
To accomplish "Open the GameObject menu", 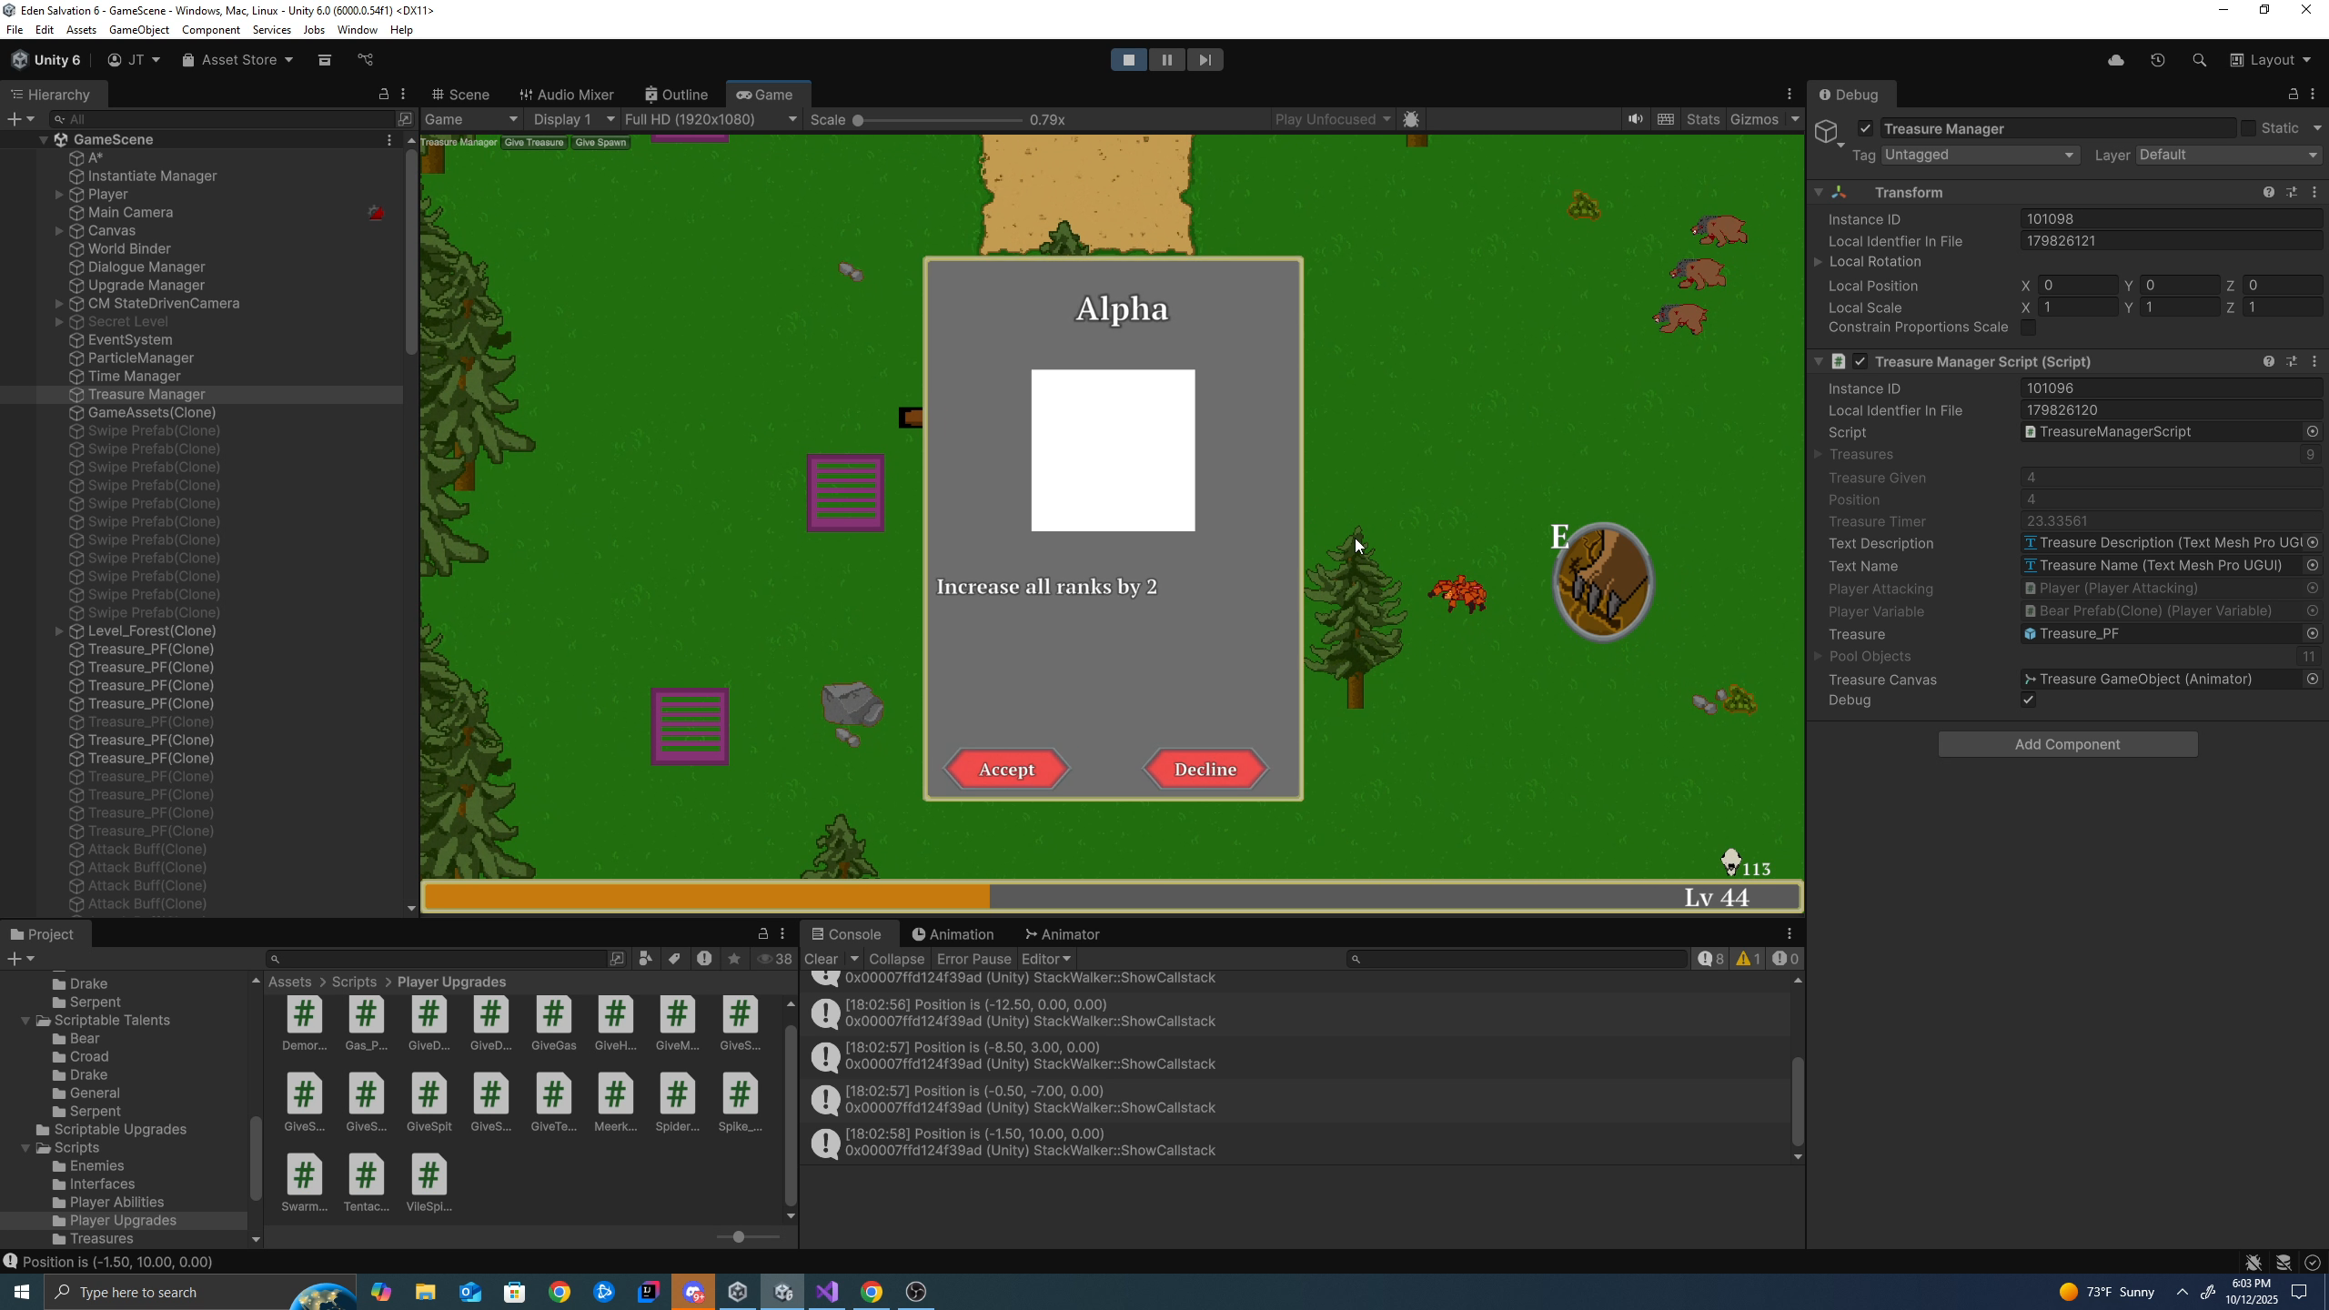I will 138,30.
